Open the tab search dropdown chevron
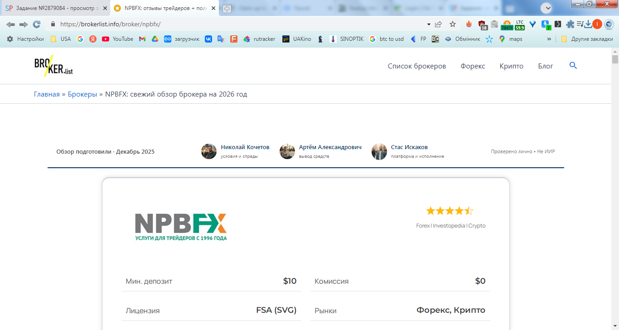 (547, 8)
